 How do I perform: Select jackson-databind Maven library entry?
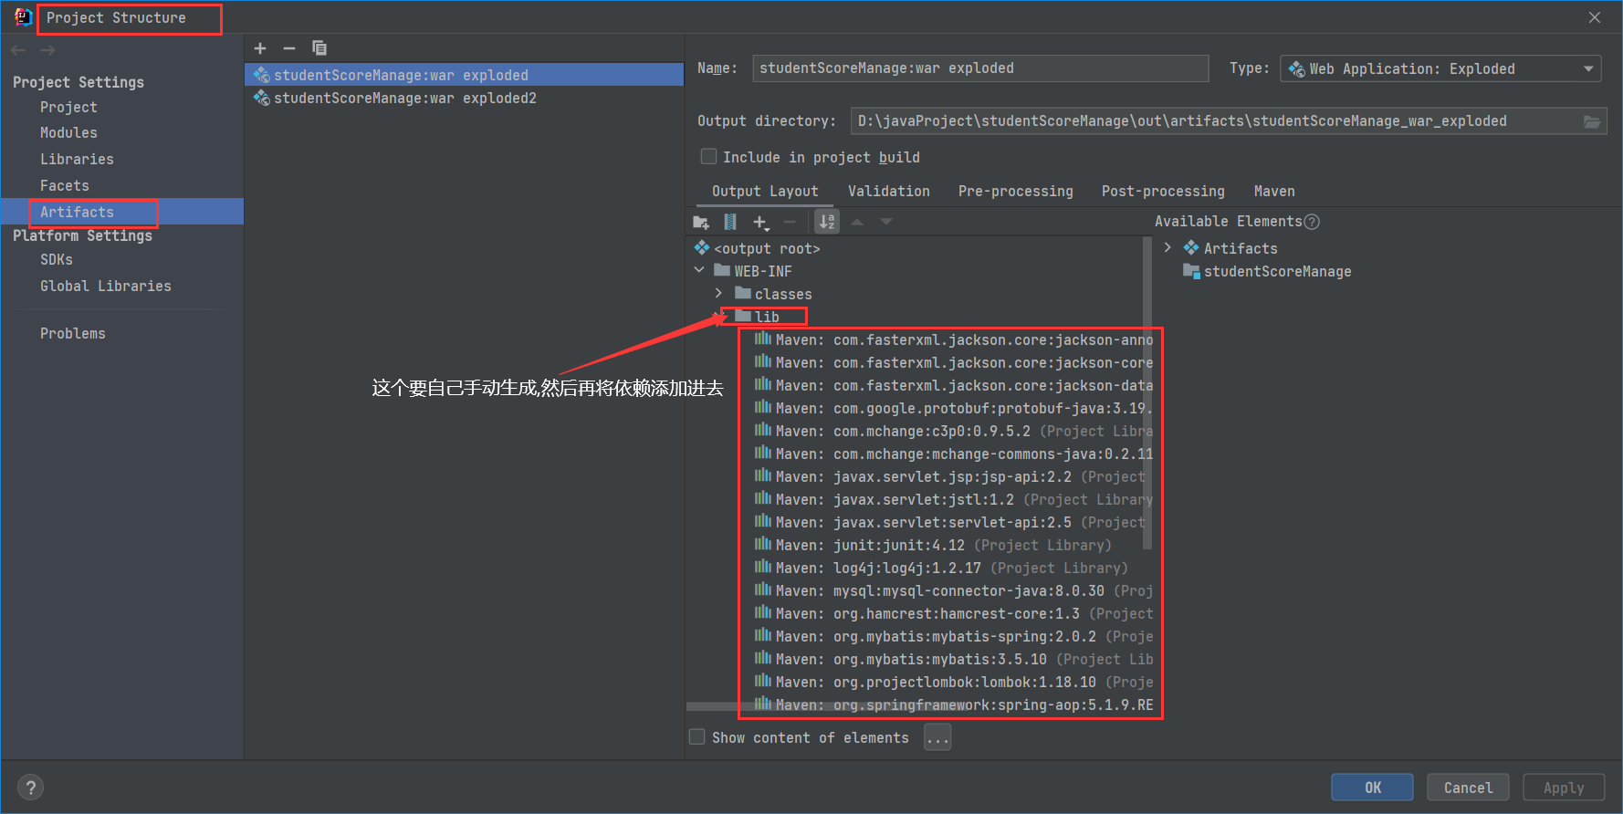[954, 385]
